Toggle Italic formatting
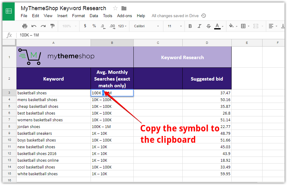Image resolution: width=287 pixels, height=185 pixels. (199, 26)
